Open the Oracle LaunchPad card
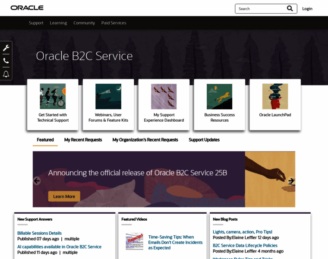 (x=275, y=104)
